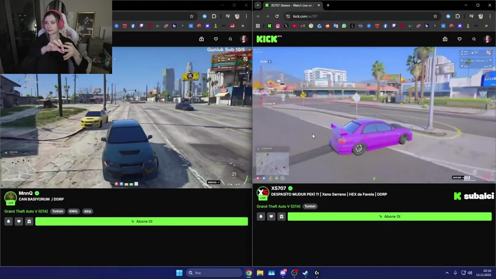Open WhatsApp bookmark in right window
Screen dimensions: 496x279
[x=344, y=26]
